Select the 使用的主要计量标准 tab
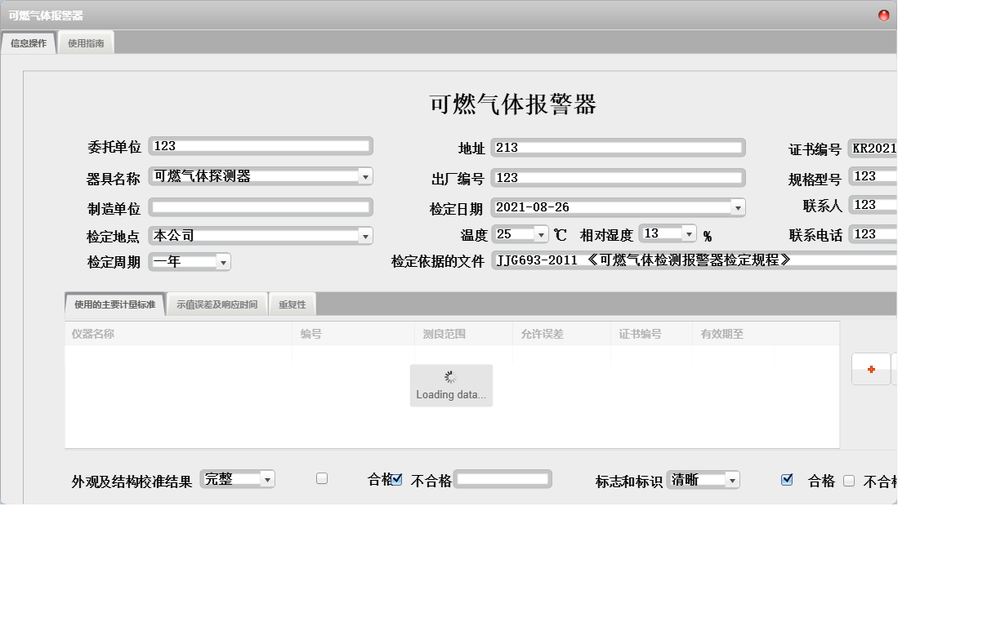The image size is (1005, 626). [114, 303]
